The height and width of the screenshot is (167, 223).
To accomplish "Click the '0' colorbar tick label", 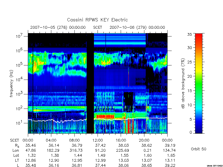I will click(191, 132).
